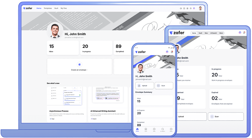Open My files tab on the laptop

pos(64,8)
